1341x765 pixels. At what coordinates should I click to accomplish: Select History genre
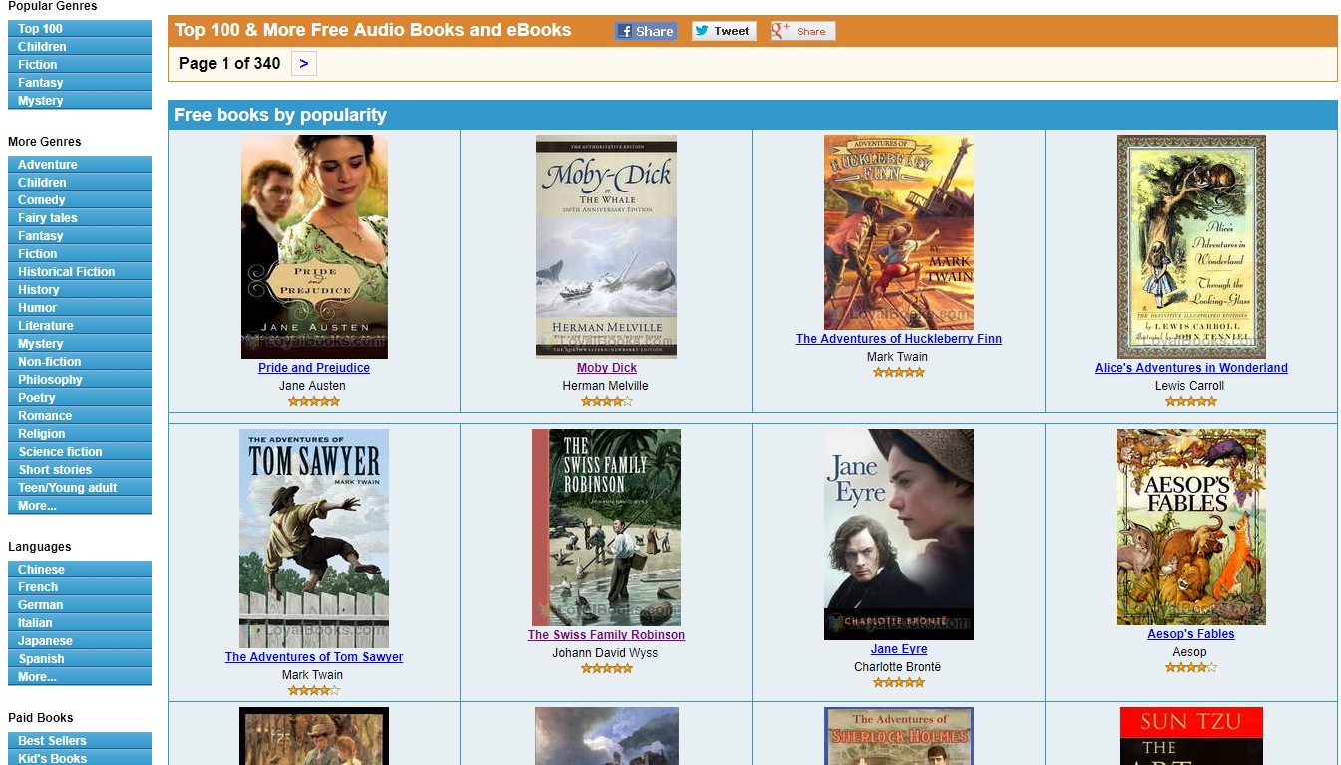(80, 290)
